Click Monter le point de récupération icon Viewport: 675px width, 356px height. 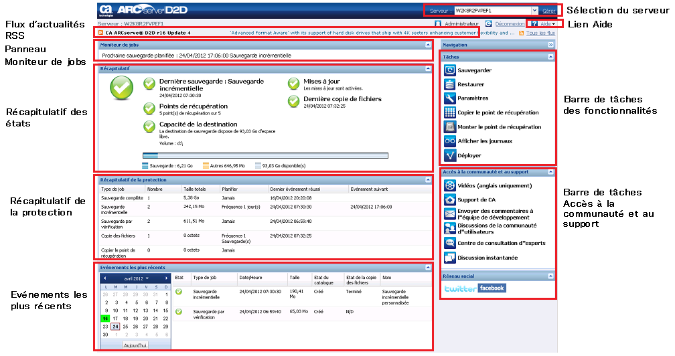pyautogui.click(x=450, y=127)
